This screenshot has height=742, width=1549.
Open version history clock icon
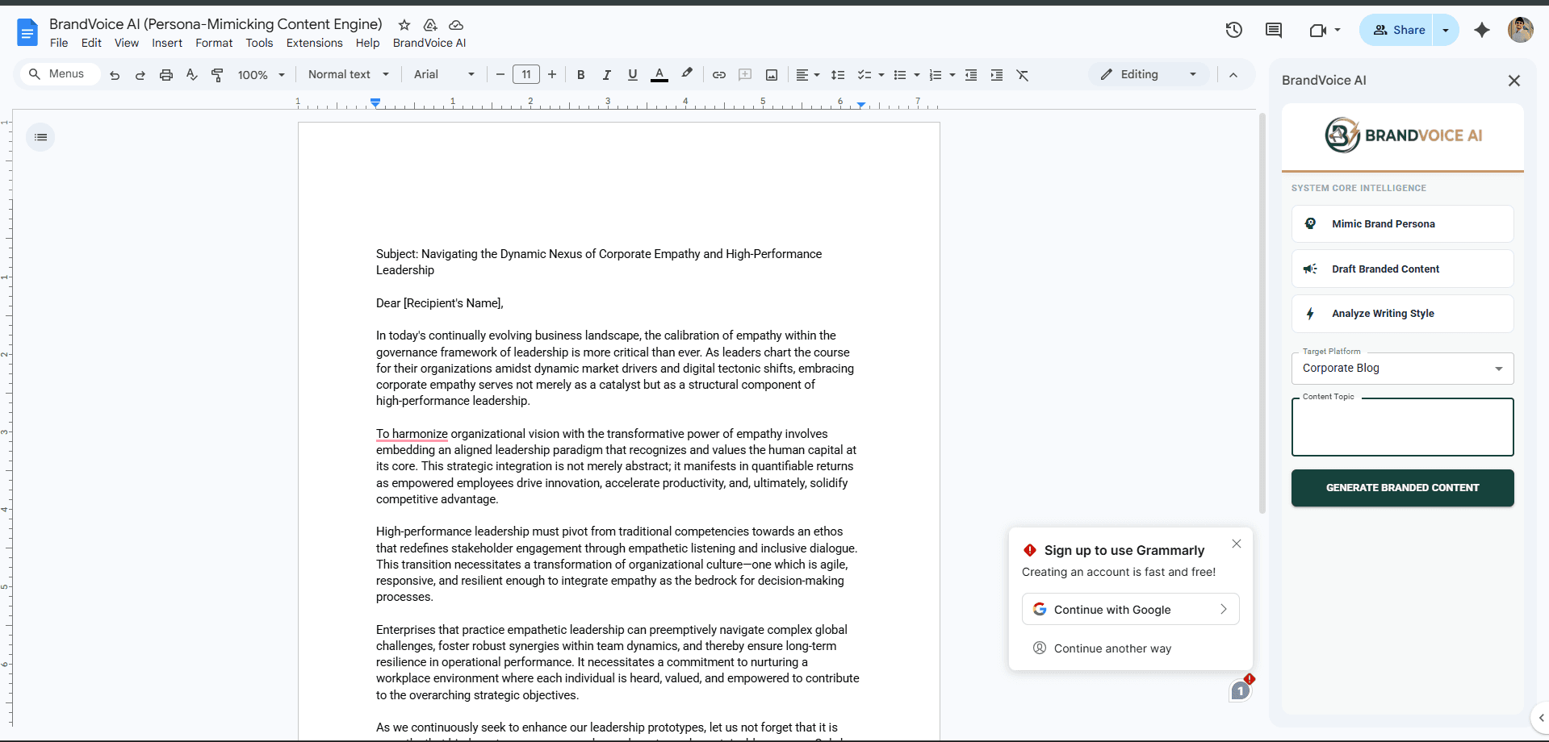tap(1233, 30)
